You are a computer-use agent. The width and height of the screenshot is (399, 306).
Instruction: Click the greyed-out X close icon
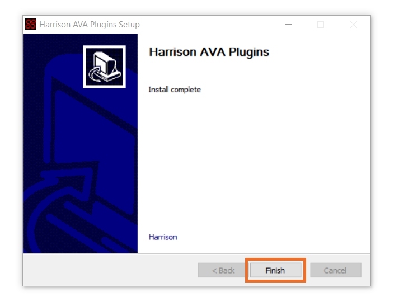click(x=354, y=25)
